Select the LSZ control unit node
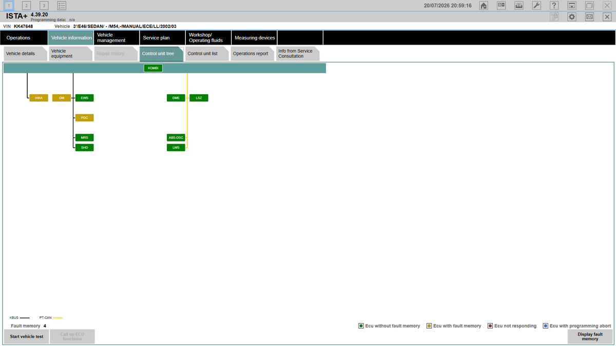 199,98
